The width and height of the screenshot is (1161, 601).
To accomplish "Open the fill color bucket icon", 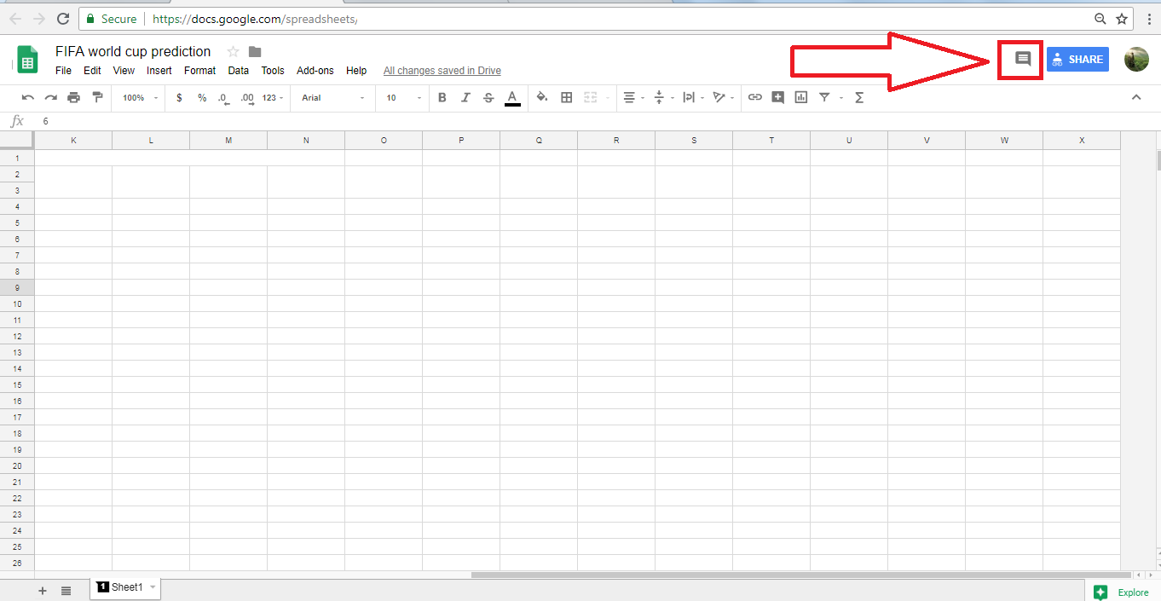I will (541, 98).
